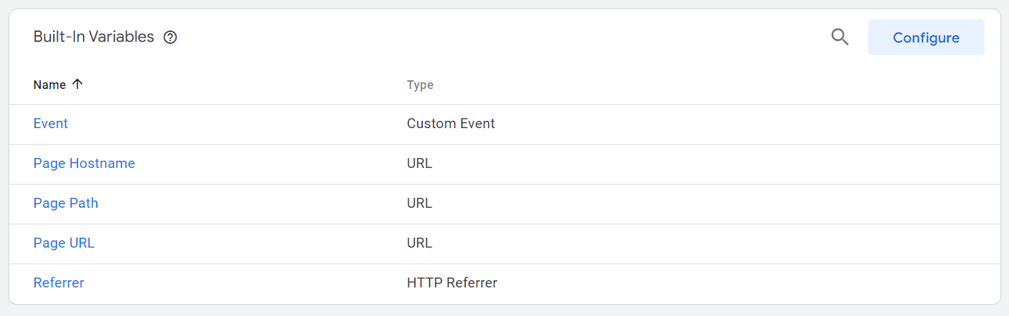Click the Referrer variable link
The image size is (1009, 316).
tap(58, 283)
